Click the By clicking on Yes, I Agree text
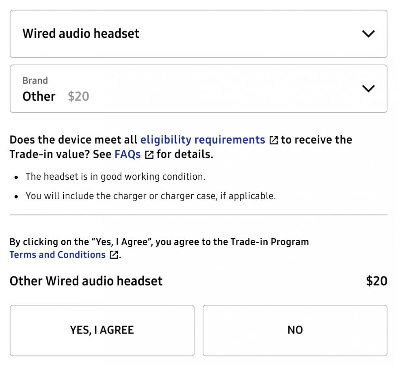398x366 pixels. [x=159, y=242]
